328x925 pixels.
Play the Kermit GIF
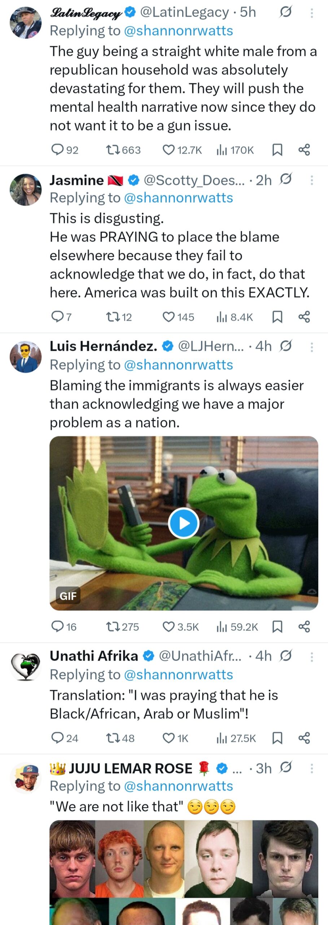tap(184, 523)
